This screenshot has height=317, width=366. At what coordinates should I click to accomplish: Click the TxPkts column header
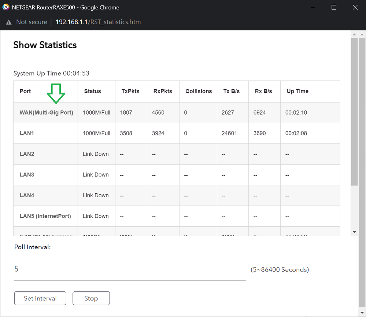[x=130, y=91]
